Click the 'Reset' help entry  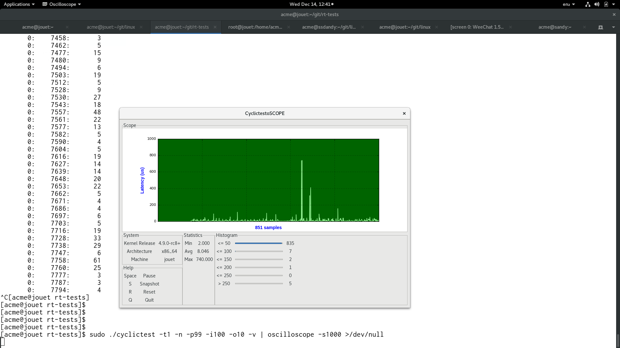click(x=149, y=292)
